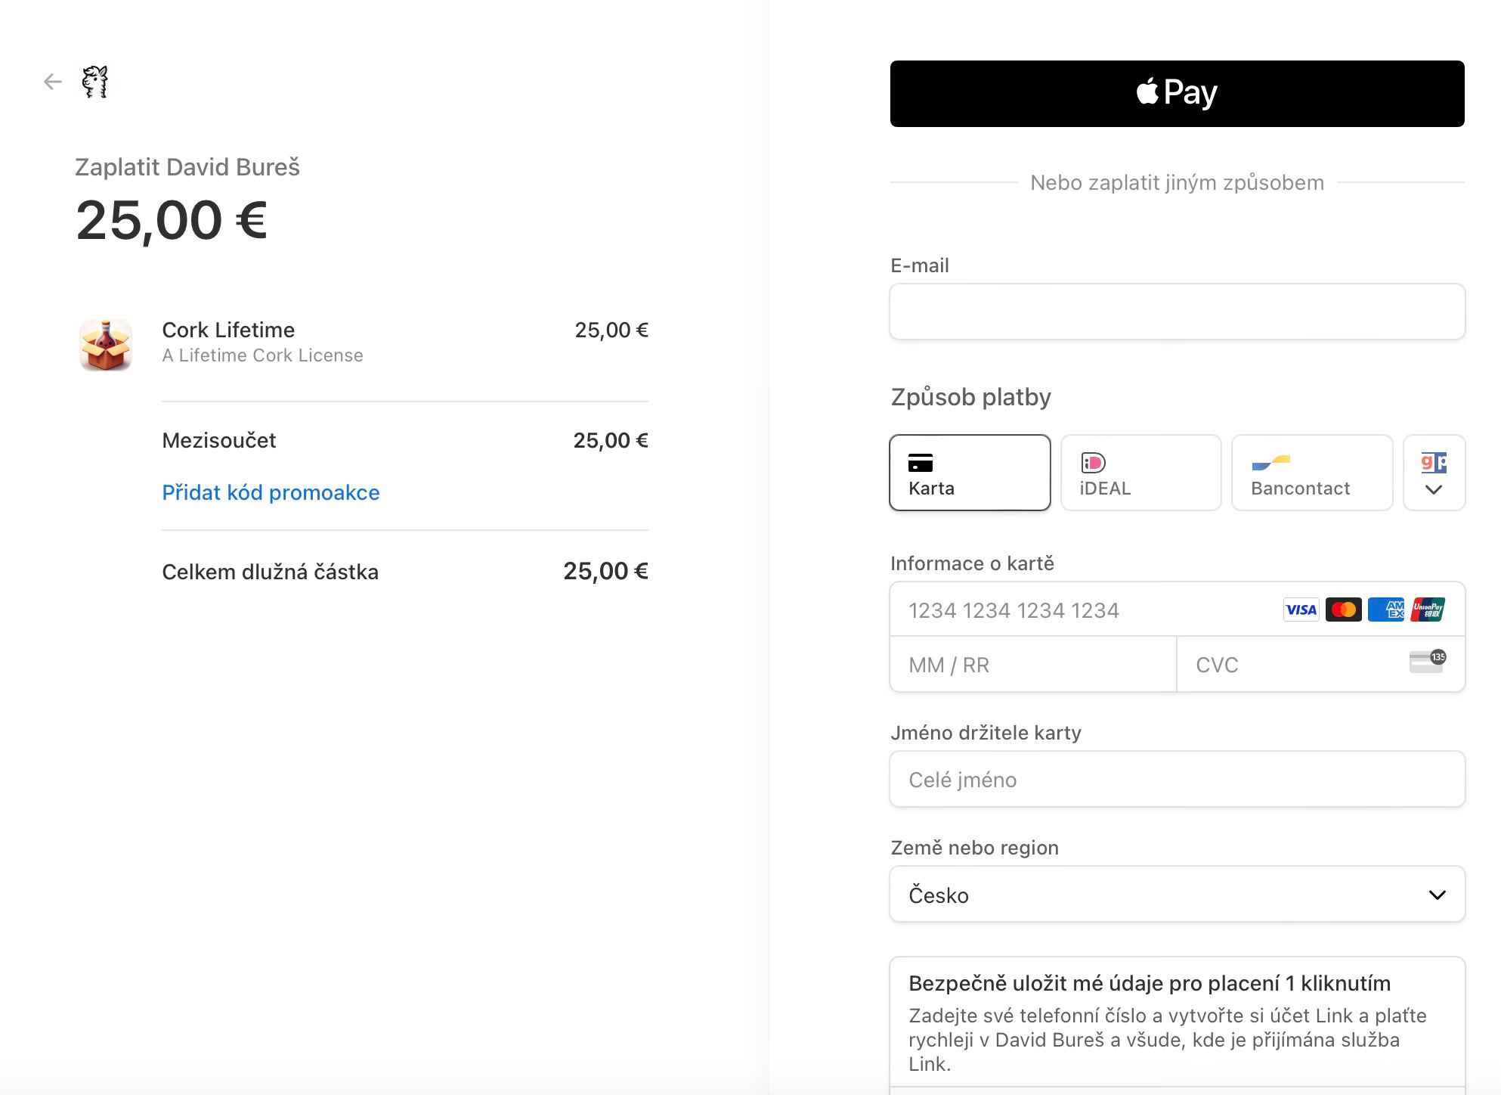Select iDEAL payment method tab

[x=1140, y=473]
